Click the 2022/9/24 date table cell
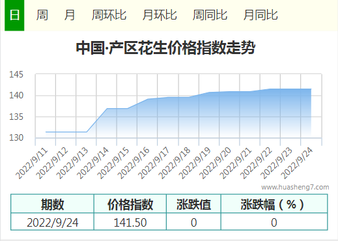This screenshot has height=241, width=338. (52, 222)
